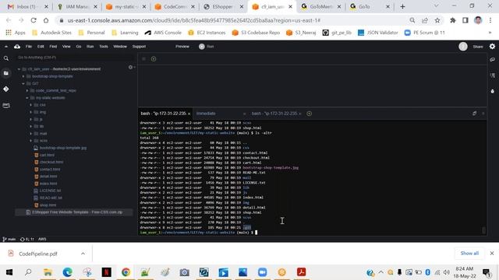Open Zoom from the Windows taskbar
This screenshot has width=499, height=280.
(262, 272)
